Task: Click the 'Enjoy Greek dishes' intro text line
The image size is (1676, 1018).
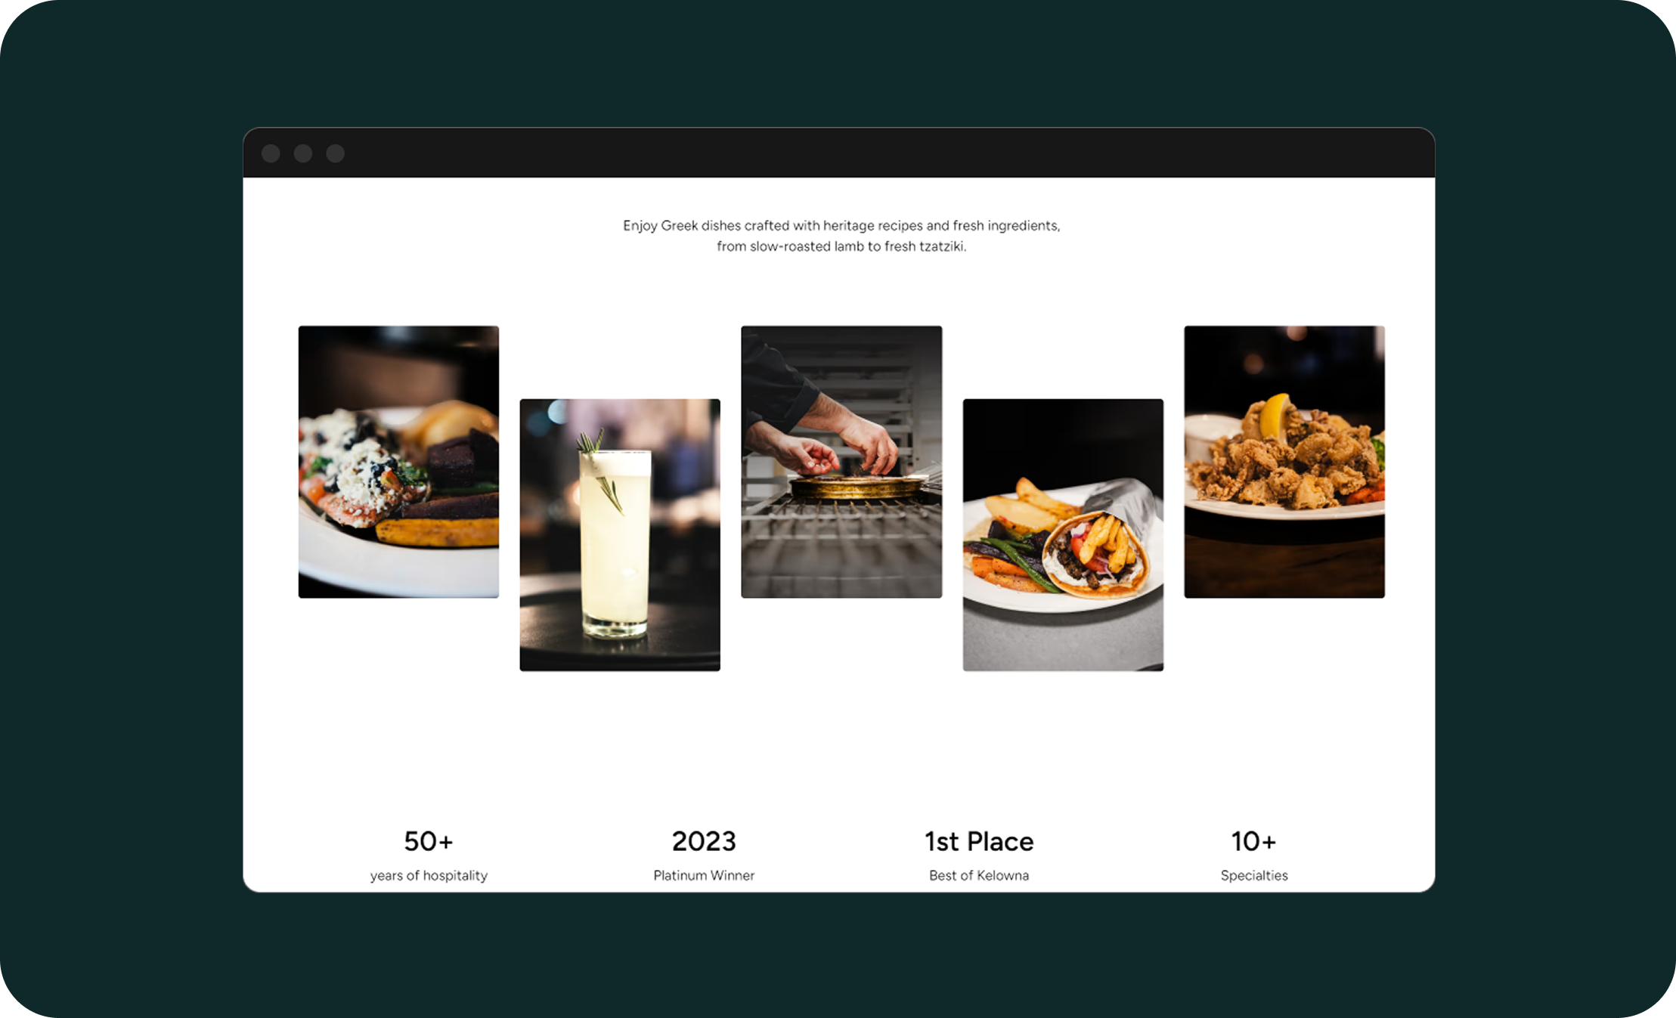Action: (x=841, y=225)
